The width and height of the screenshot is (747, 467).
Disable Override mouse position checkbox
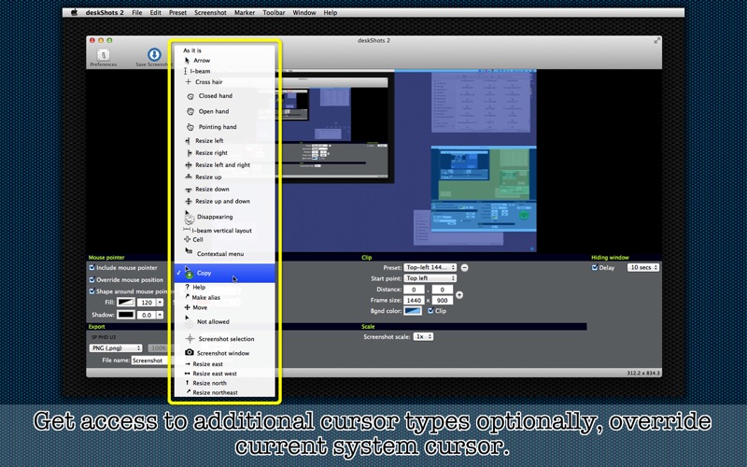pyautogui.click(x=92, y=279)
